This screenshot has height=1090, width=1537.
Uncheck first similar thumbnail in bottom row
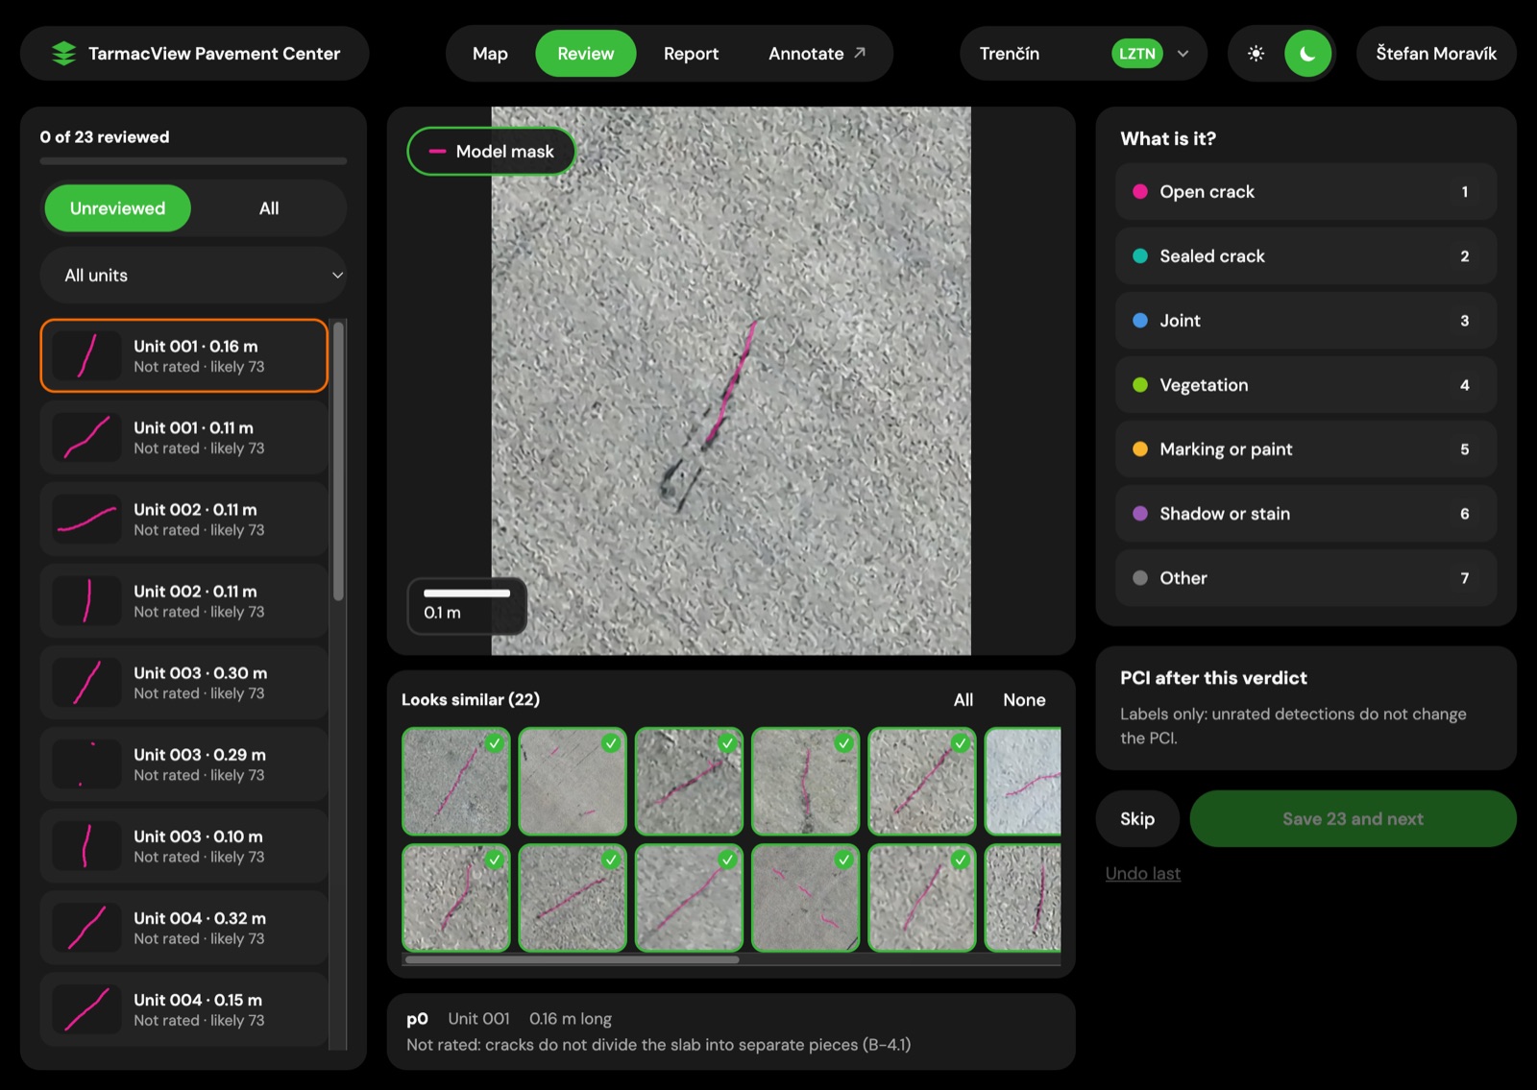(494, 860)
